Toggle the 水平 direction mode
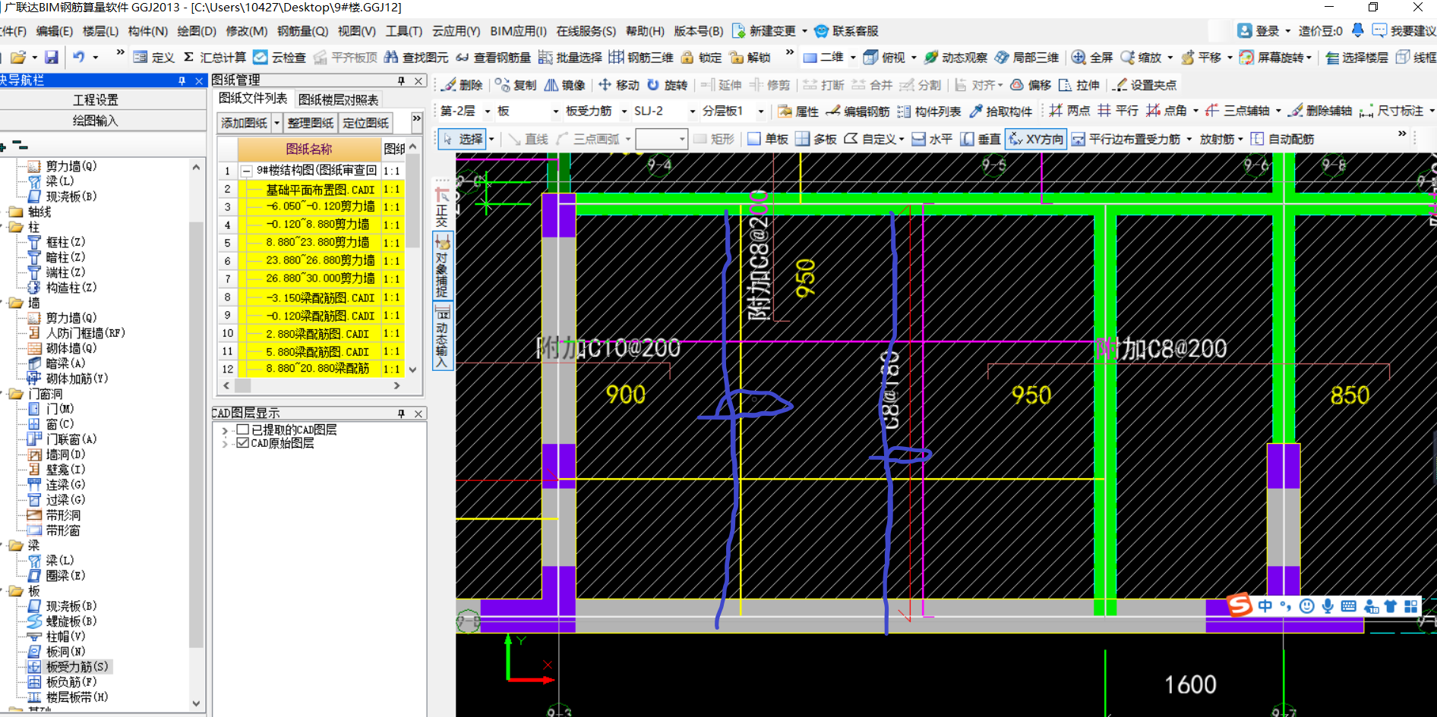1437x717 pixels. [x=932, y=139]
